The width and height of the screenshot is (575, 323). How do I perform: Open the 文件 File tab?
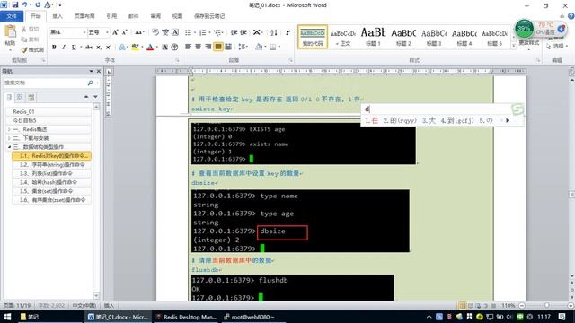coord(12,16)
